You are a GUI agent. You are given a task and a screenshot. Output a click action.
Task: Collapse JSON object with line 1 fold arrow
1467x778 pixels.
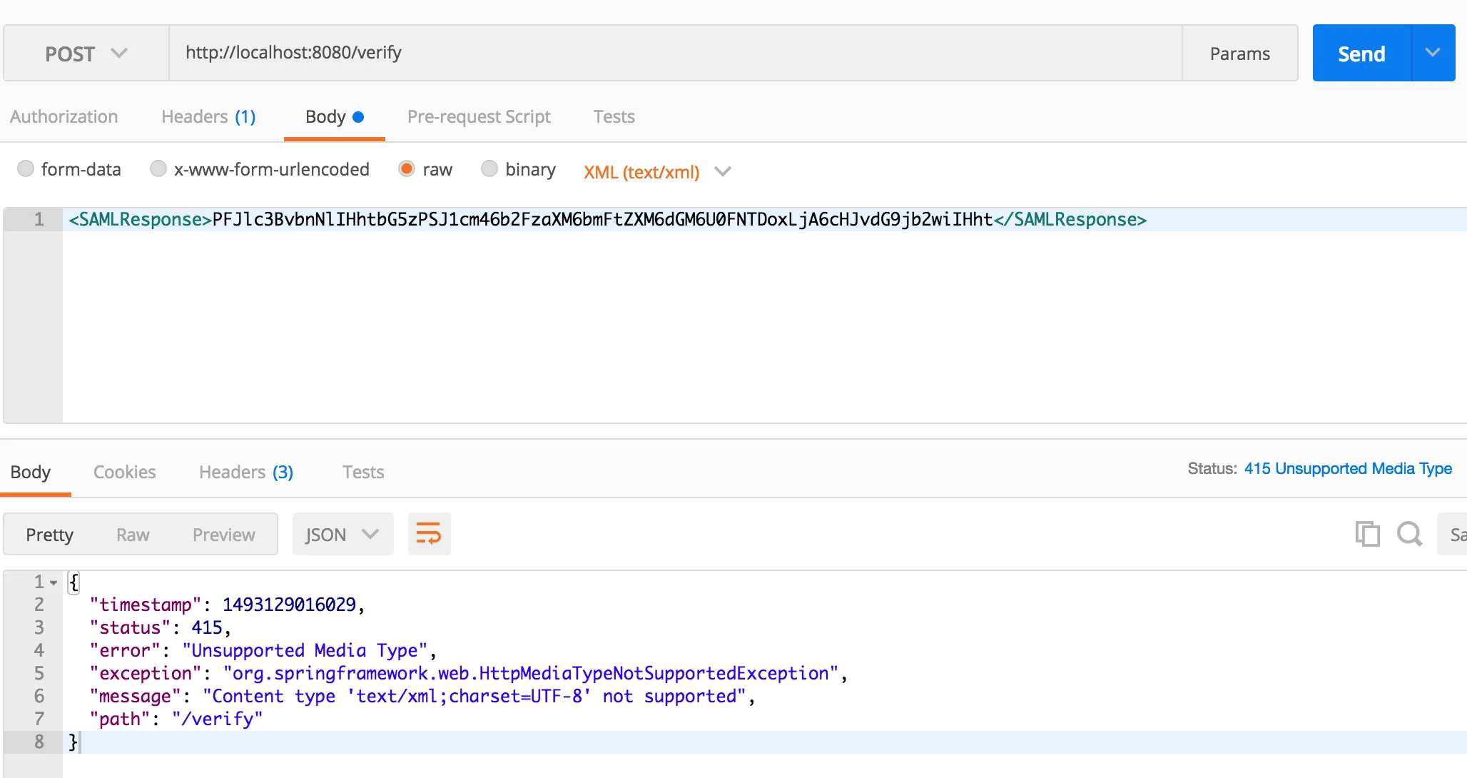(x=54, y=582)
